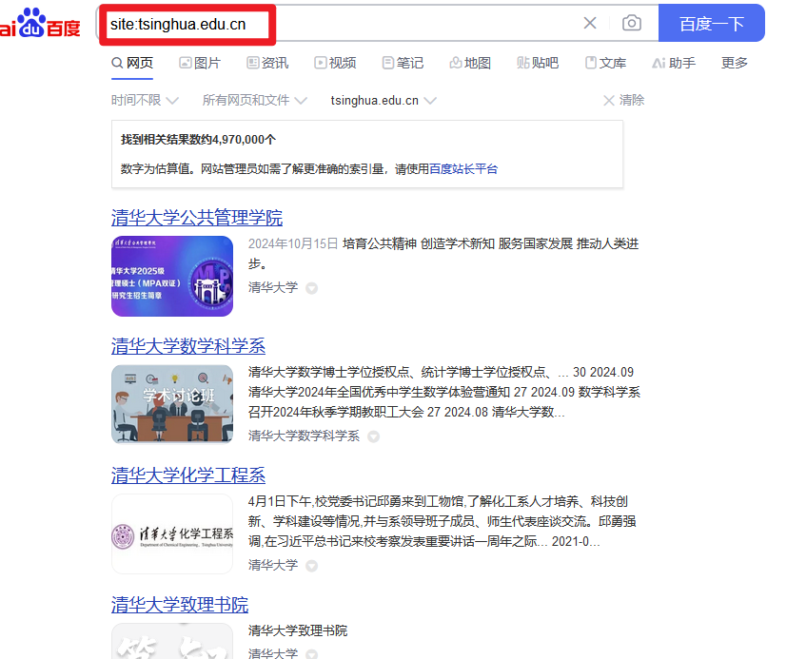Open the 贴吧 tab

pyautogui.click(x=538, y=63)
